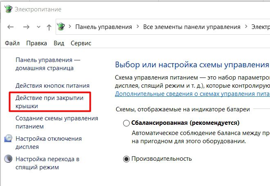The width and height of the screenshot is (270, 186).
Task: Select the Сбалансированная (рекомендуется) radio button
Action: [x=126, y=123]
